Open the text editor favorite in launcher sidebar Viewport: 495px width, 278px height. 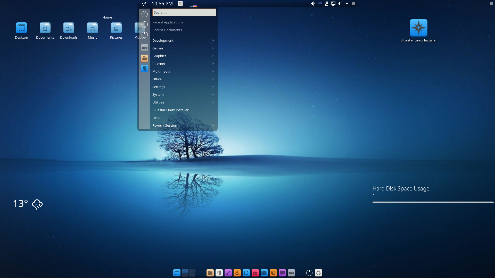tap(145, 68)
